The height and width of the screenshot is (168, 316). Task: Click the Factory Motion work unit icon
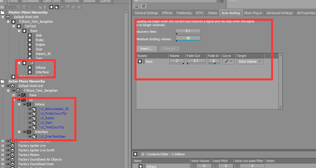click(x=12, y=155)
